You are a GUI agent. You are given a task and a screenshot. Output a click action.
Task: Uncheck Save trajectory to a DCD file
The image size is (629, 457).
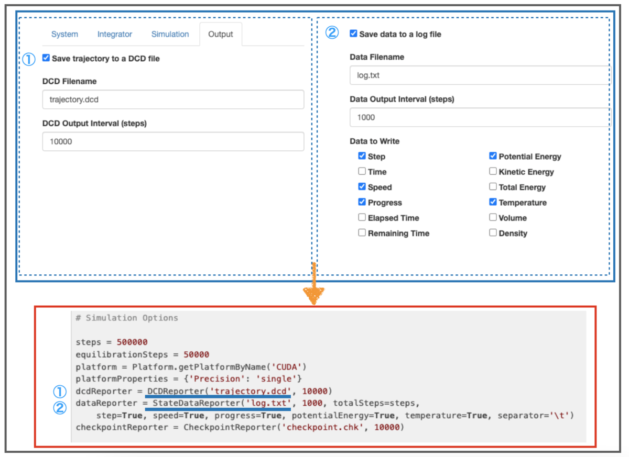pyautogui.click(x=46, y=59)
